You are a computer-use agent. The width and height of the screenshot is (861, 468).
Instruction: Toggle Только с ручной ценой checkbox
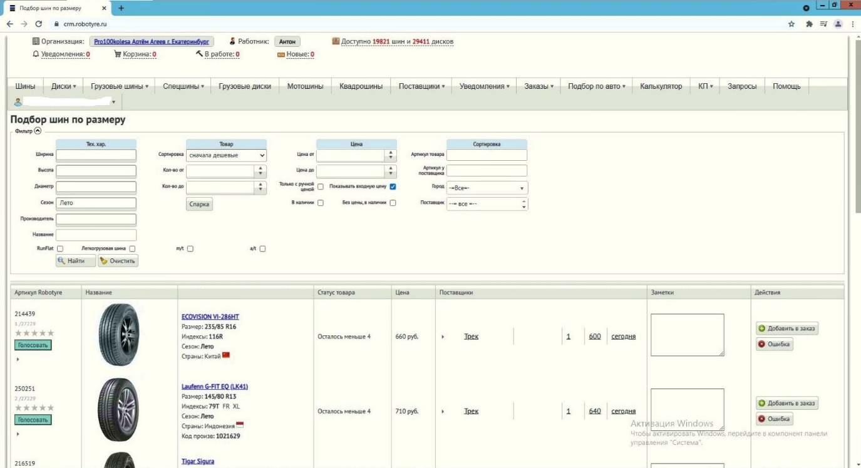pos(321,186)
